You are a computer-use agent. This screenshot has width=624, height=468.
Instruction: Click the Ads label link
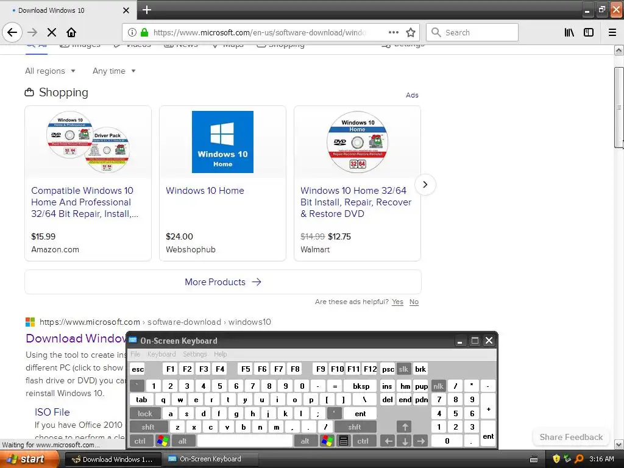coord(412,95)
